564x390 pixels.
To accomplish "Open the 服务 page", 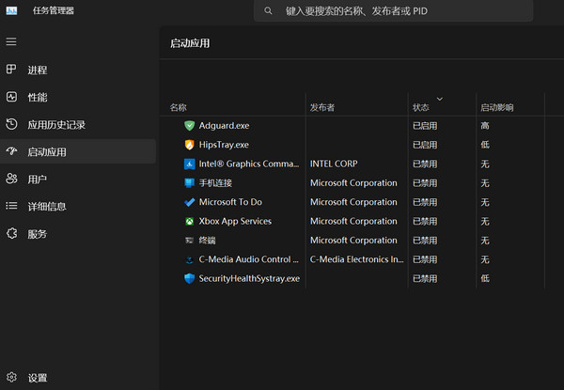I will pos(78,234).
